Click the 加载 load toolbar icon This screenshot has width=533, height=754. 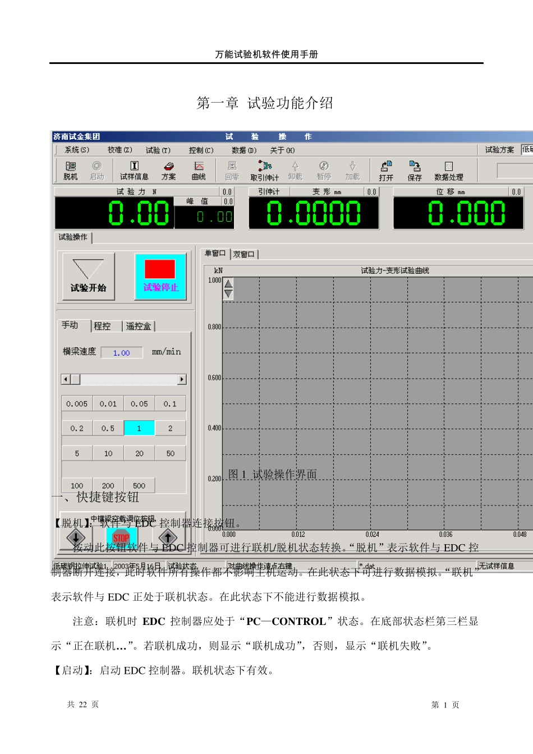(352, 171)
